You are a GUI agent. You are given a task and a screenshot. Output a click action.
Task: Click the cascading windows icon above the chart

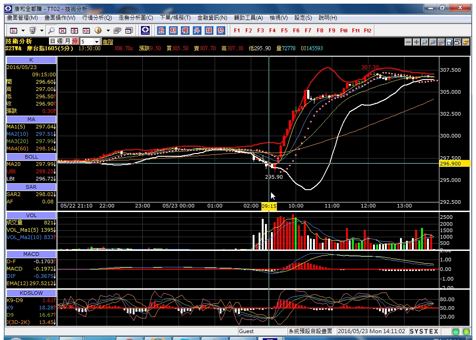tap(458, 42)
